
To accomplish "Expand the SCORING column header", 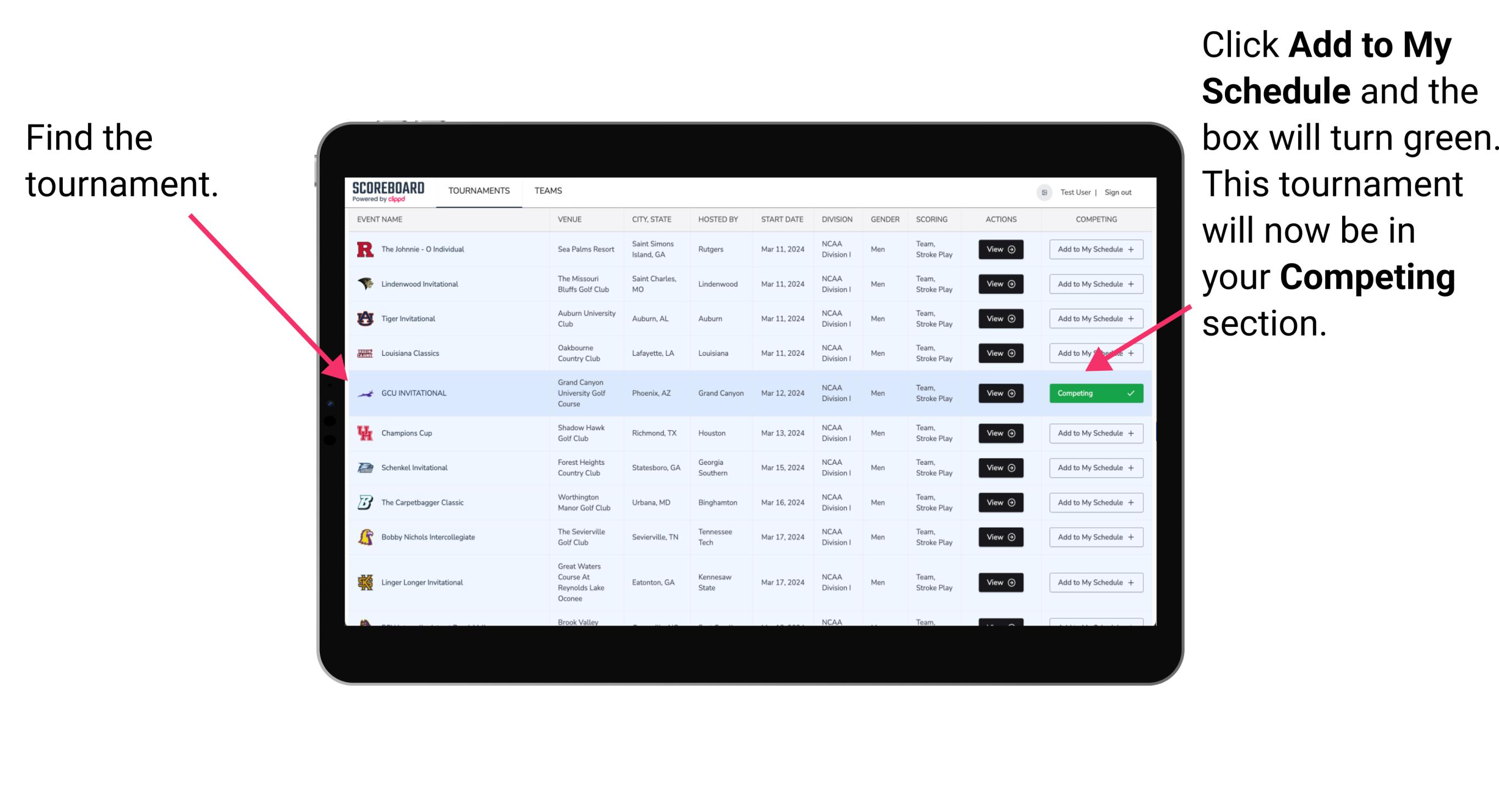I will click(x=931, y=220).
